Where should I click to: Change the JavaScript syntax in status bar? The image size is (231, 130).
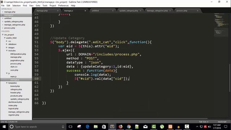click(222, 122)
